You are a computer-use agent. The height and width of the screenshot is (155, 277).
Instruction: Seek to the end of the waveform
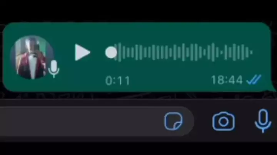click(251, 52)
